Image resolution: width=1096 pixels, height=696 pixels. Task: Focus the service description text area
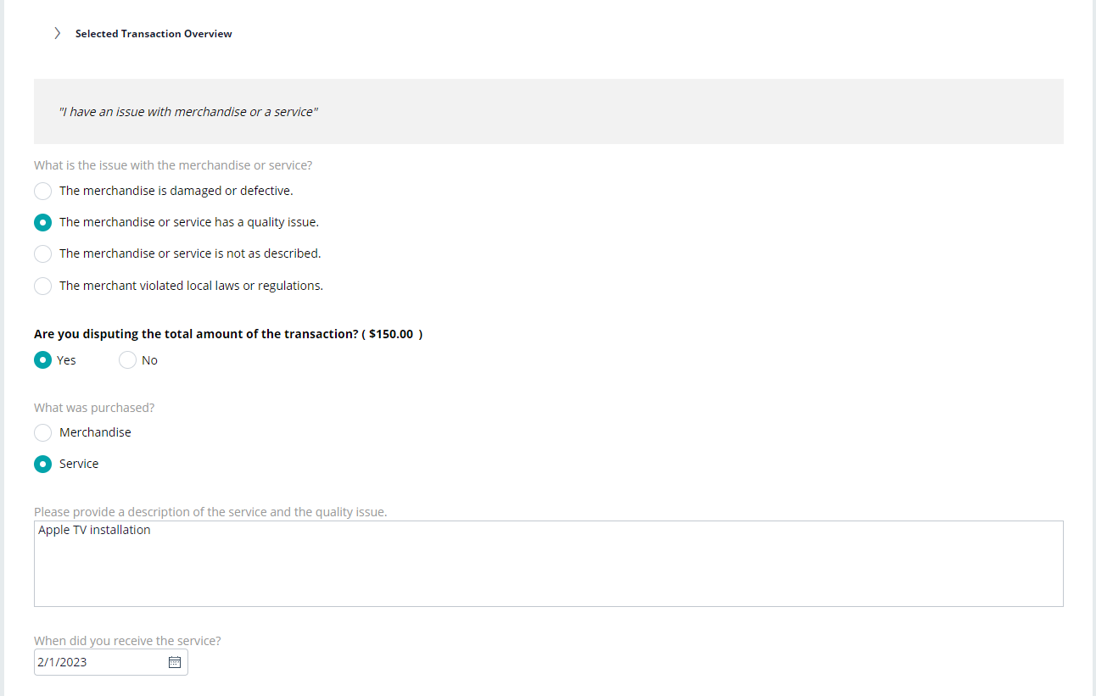549,564
